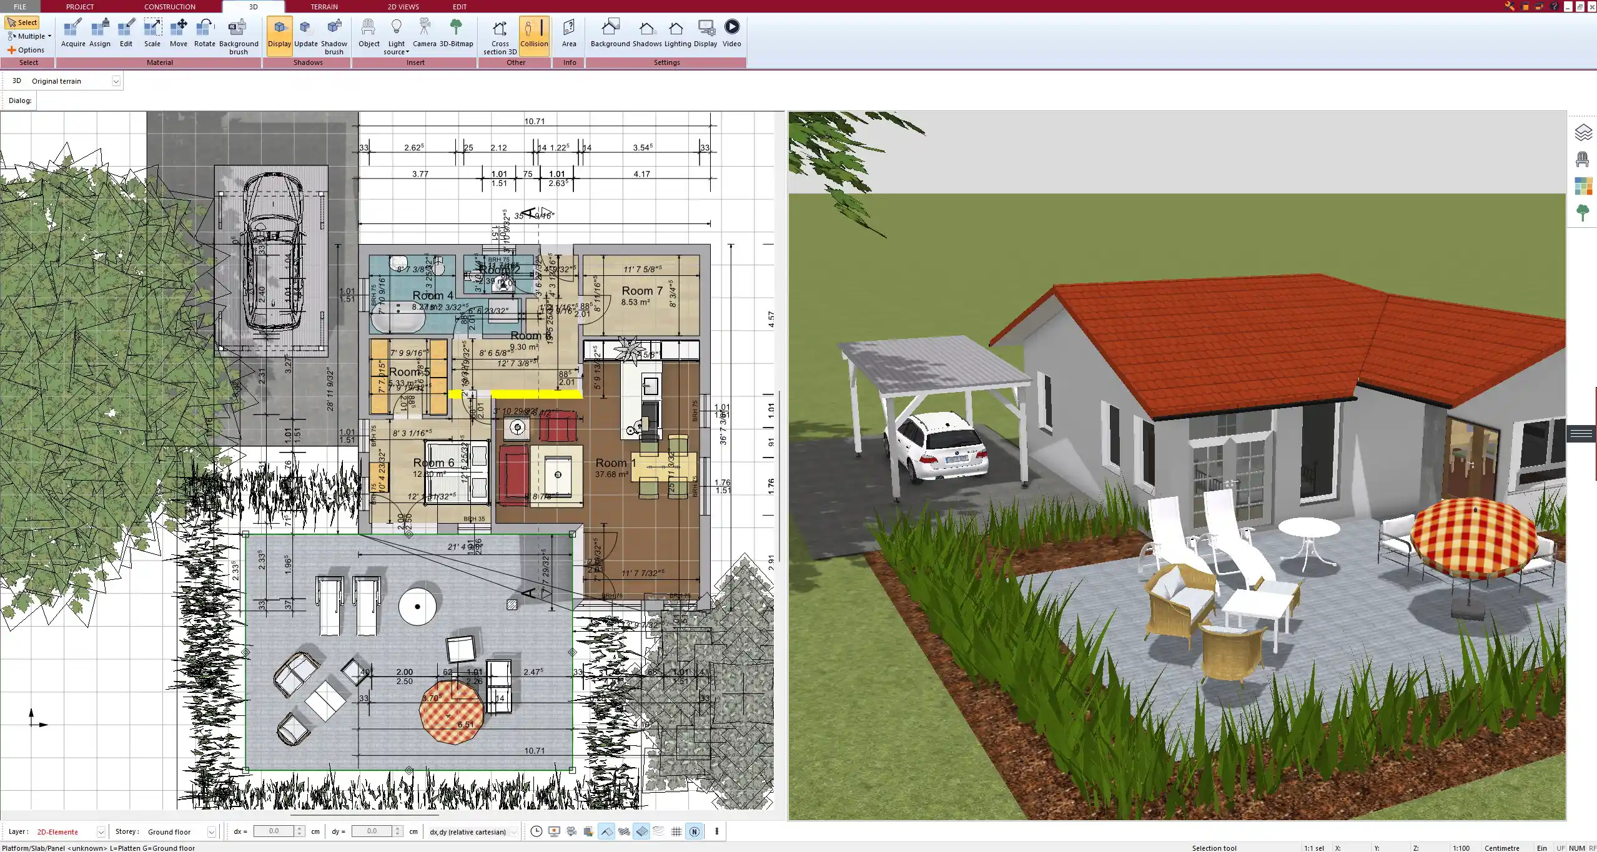Open the Cross section 3D tool
Screen dimensions: 1597x852
coord(500,37)
